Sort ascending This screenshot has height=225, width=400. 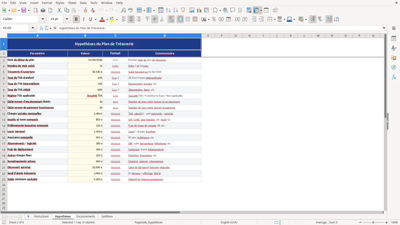[x=168, y=10]
